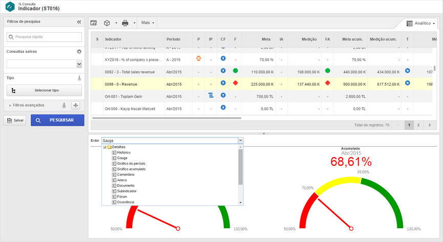Screen dimensions: 443x242
Task: Go to next results page arrow
Action: [x=430, y=125]
